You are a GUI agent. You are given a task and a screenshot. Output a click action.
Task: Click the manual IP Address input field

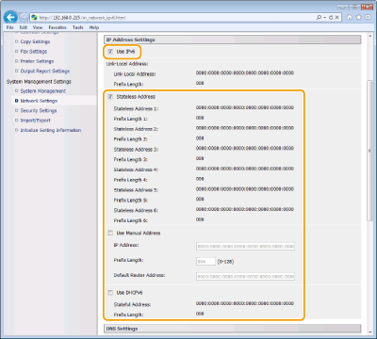[245, 246]
